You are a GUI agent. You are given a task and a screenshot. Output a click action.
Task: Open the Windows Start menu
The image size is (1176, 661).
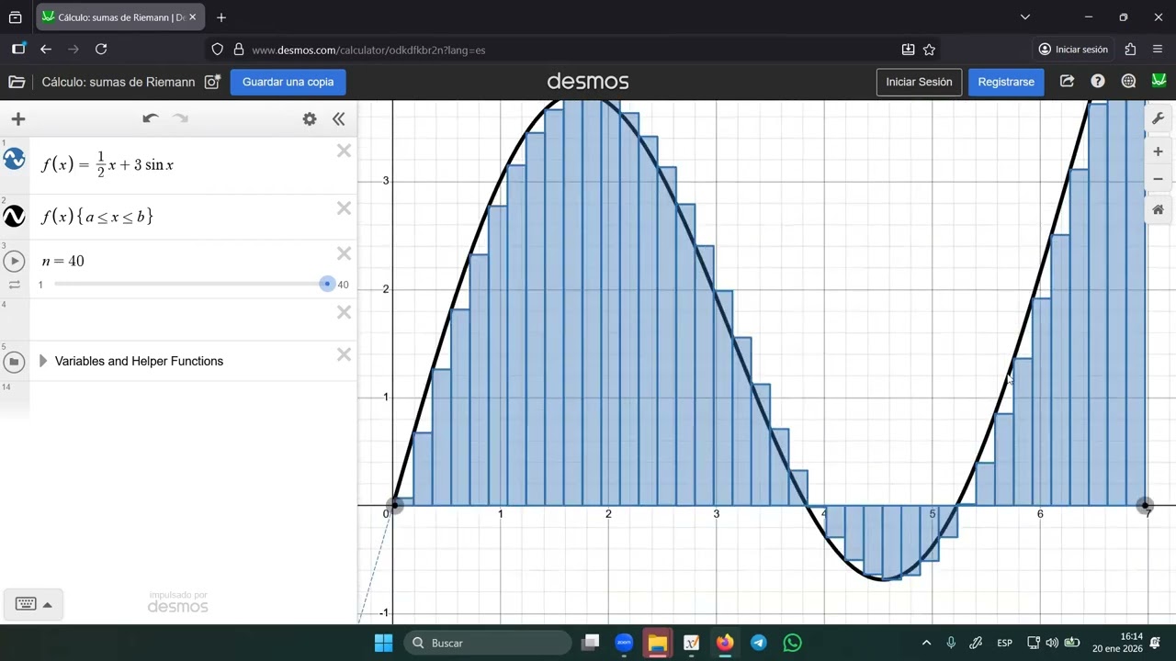tap(384, 643)
